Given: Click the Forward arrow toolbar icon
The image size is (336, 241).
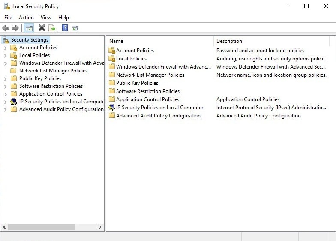Looking at the screenshot, I should pos(15,28).
